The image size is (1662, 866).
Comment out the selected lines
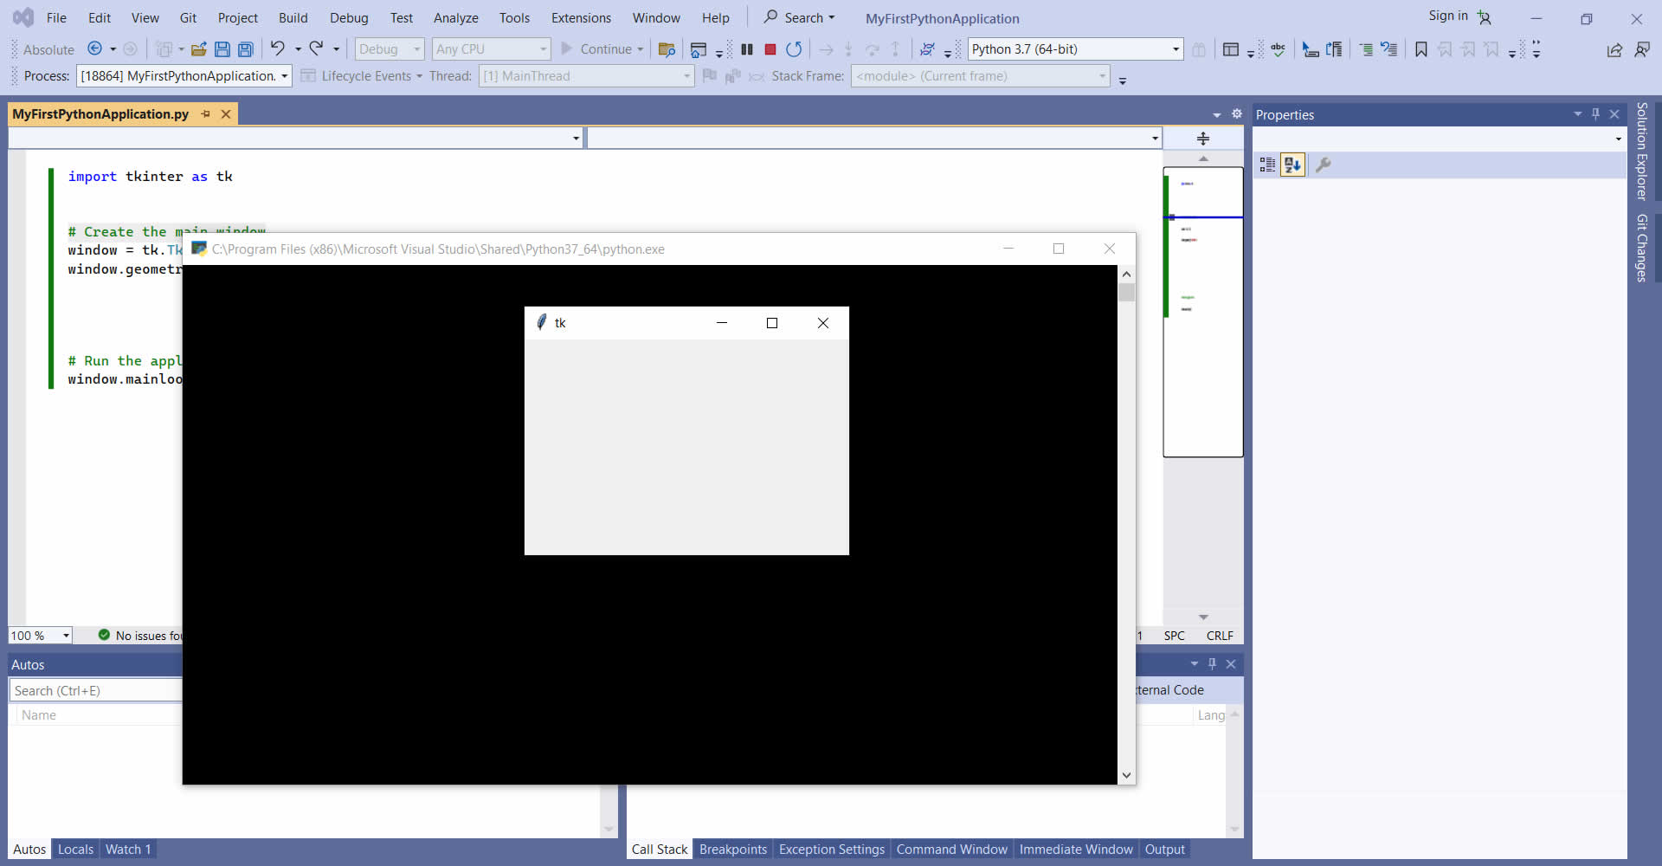1366,49
